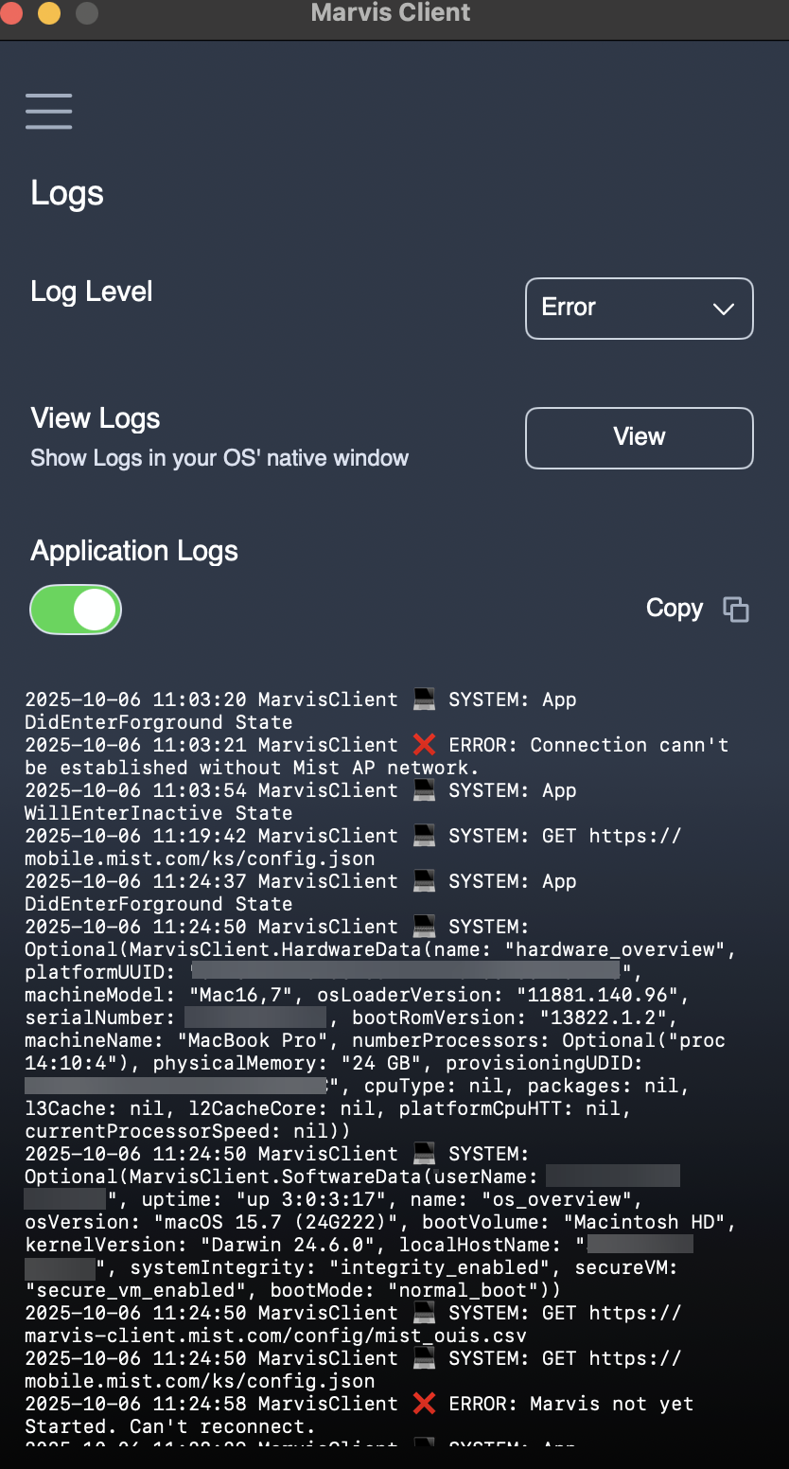The image size is (789, 1469).
Task: Click the View Logs label
Action: pos(96,418)
